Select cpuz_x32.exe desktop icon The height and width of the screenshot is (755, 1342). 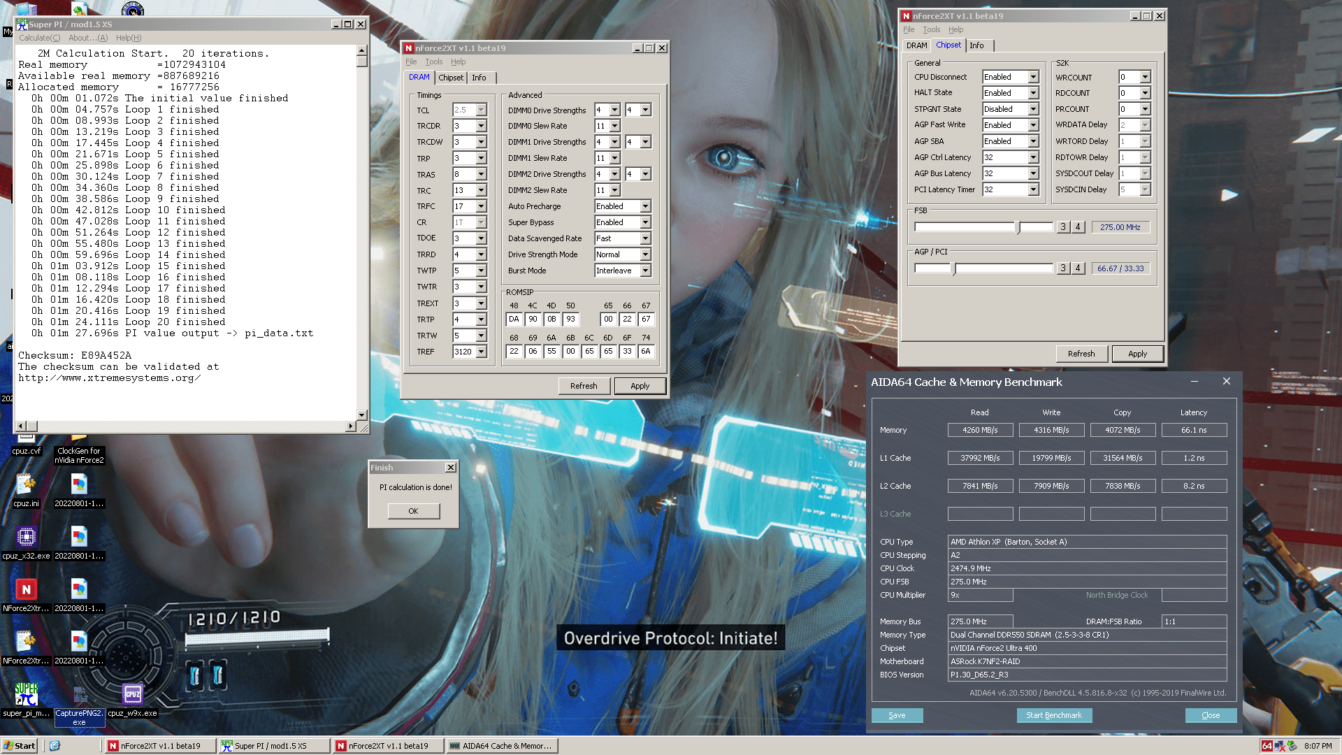pyautogui.click(x=26, y=542)
